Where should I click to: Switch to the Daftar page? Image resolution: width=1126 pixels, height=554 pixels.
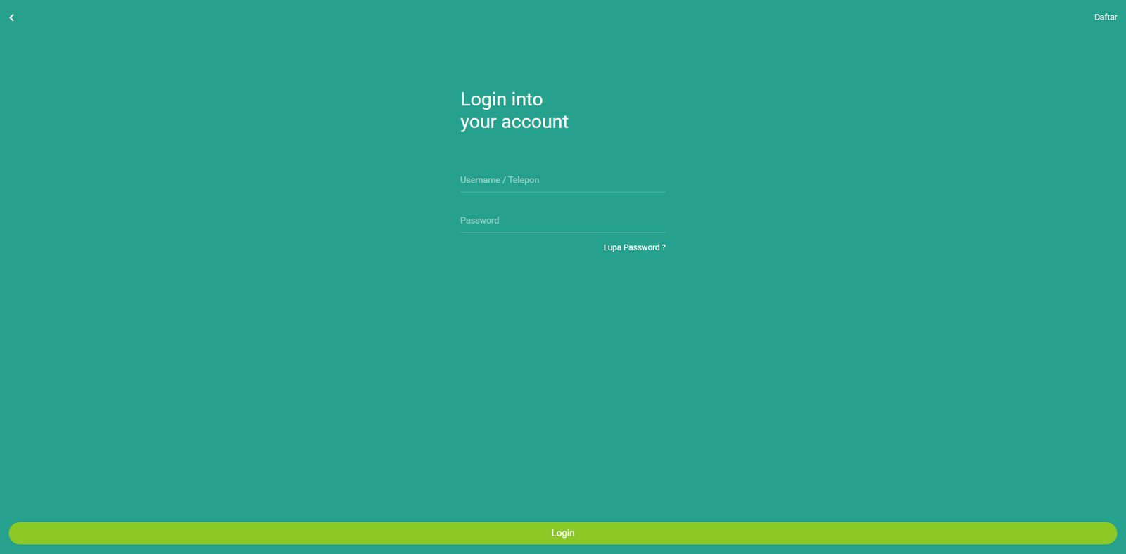pos(1105,18)
